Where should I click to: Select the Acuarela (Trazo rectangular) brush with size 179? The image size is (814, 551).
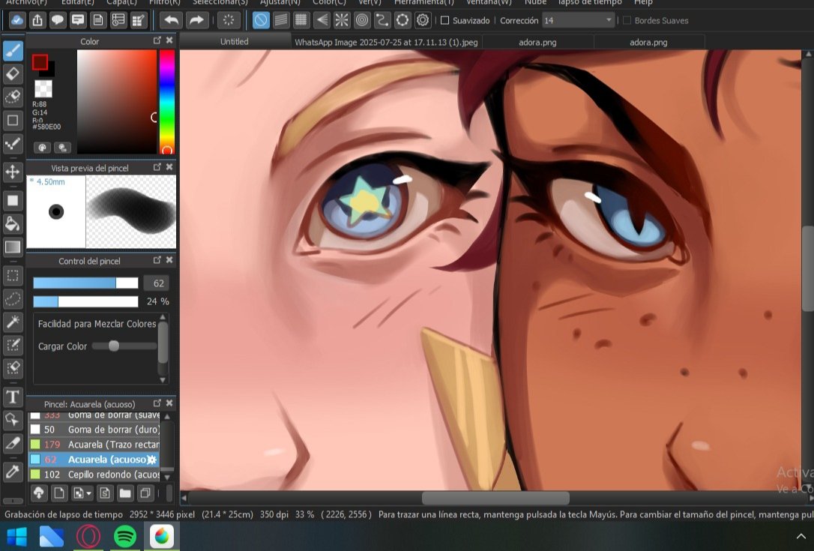94,445
